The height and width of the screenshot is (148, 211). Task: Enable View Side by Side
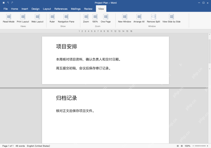(171, 18)
